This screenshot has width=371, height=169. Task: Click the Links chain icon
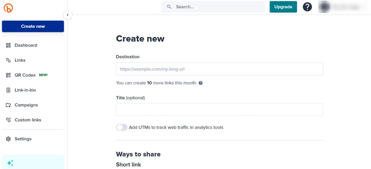click(8, 60)
